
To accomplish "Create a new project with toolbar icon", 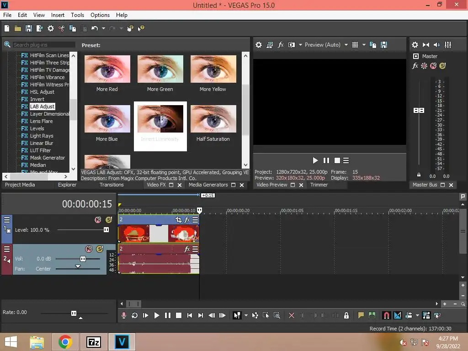I will (7, 28).
